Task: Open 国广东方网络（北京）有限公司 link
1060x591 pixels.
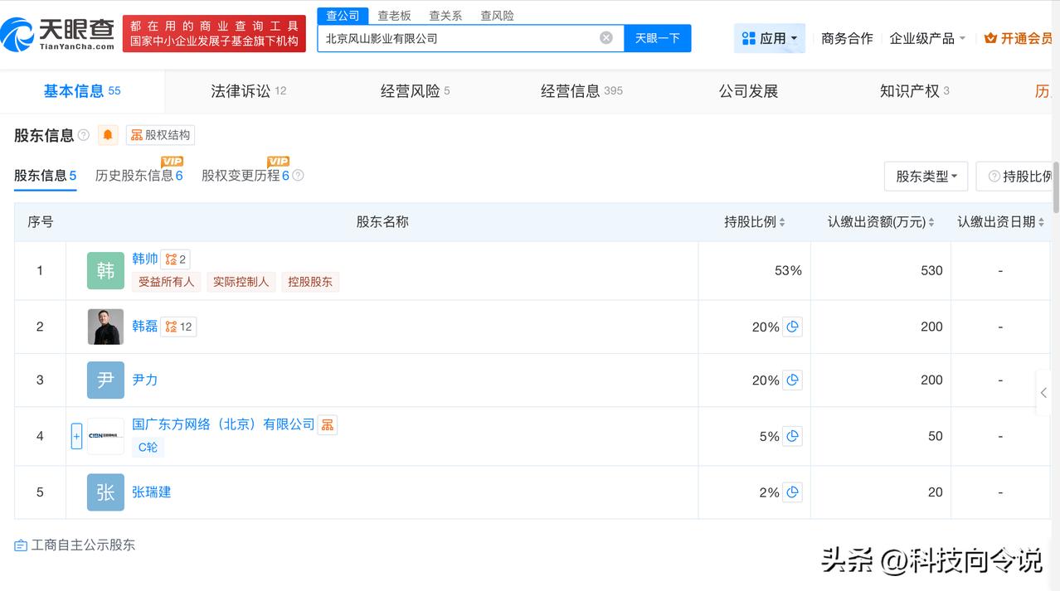Action: click(x=223, y=424)
